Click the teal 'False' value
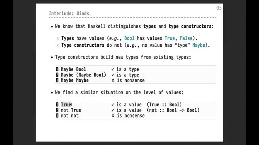 [186, 38]
